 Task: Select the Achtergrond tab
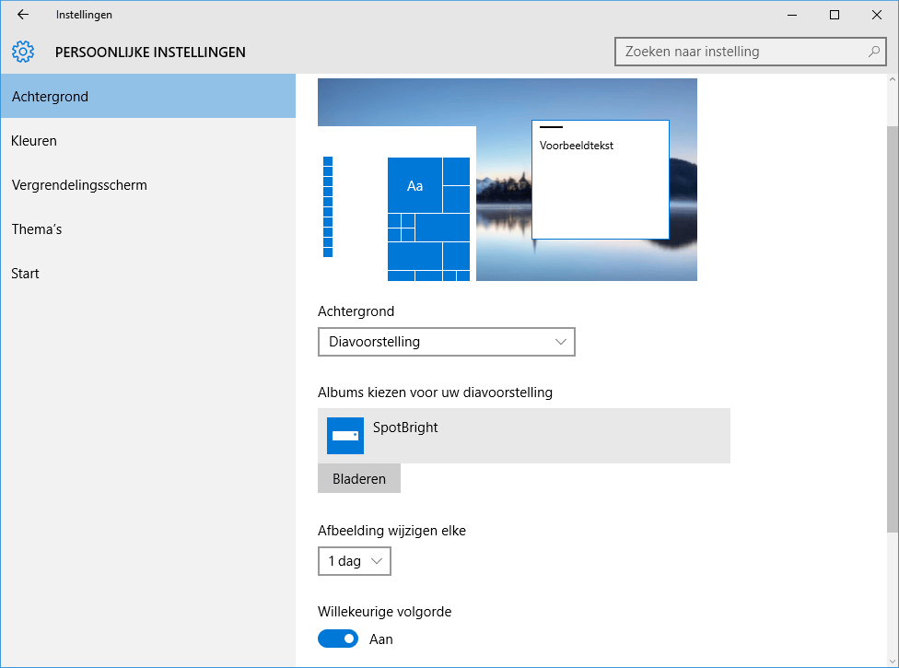pos(148,97)
